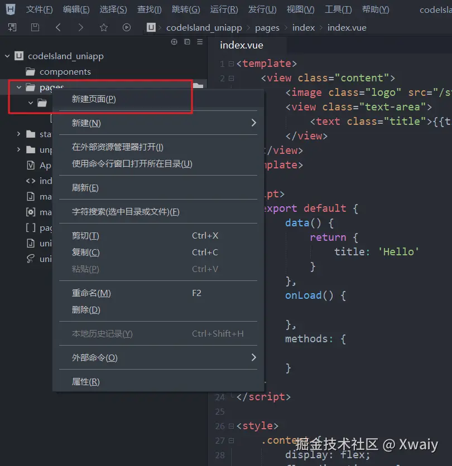Screen dimensions: 452x466
Task: Click the project icon in breadcrumb
Action: [151, 27]
